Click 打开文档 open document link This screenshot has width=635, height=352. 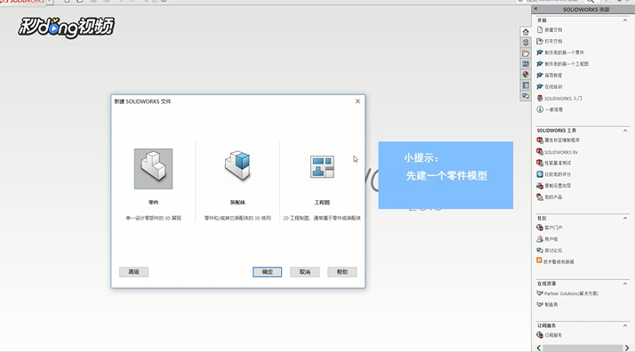tap(553, 41)
